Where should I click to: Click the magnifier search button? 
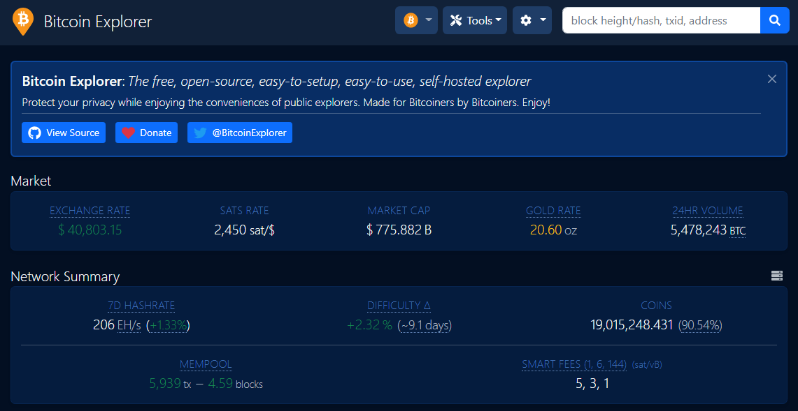click(x=775, y=20)
